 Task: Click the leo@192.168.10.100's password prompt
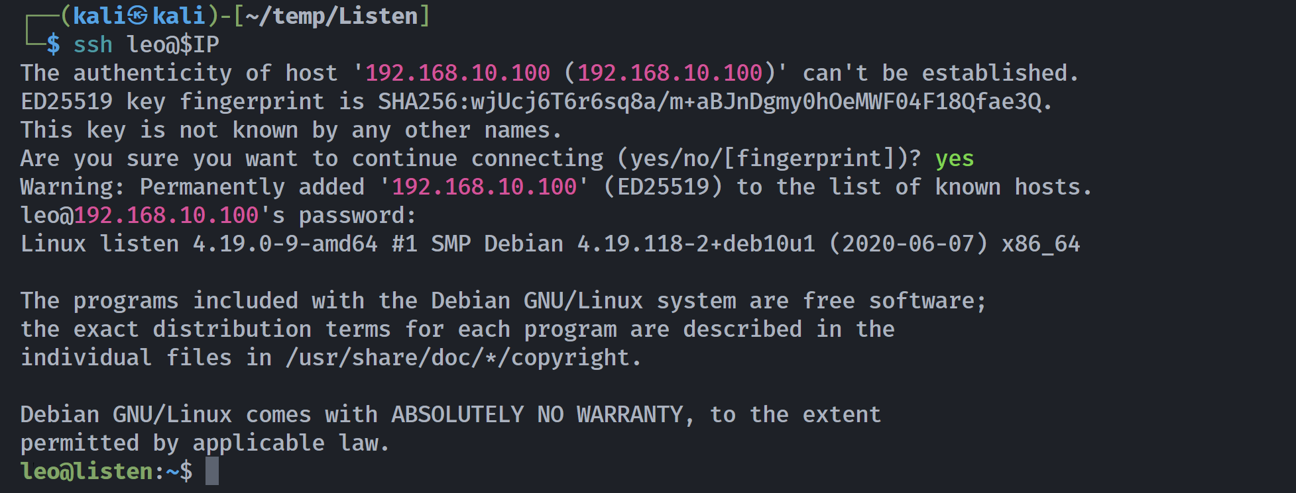click(219, 216)
